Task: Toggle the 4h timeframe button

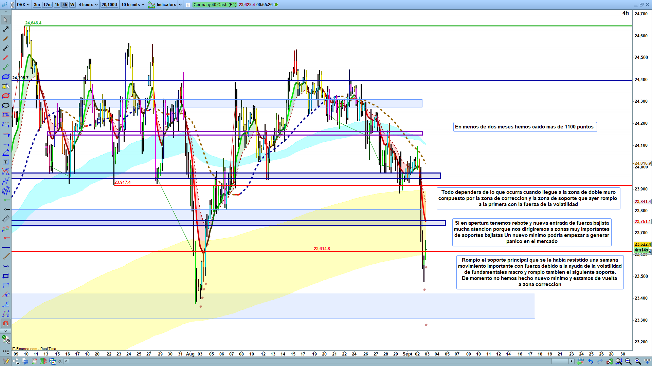Action: (x=65, y=5)
